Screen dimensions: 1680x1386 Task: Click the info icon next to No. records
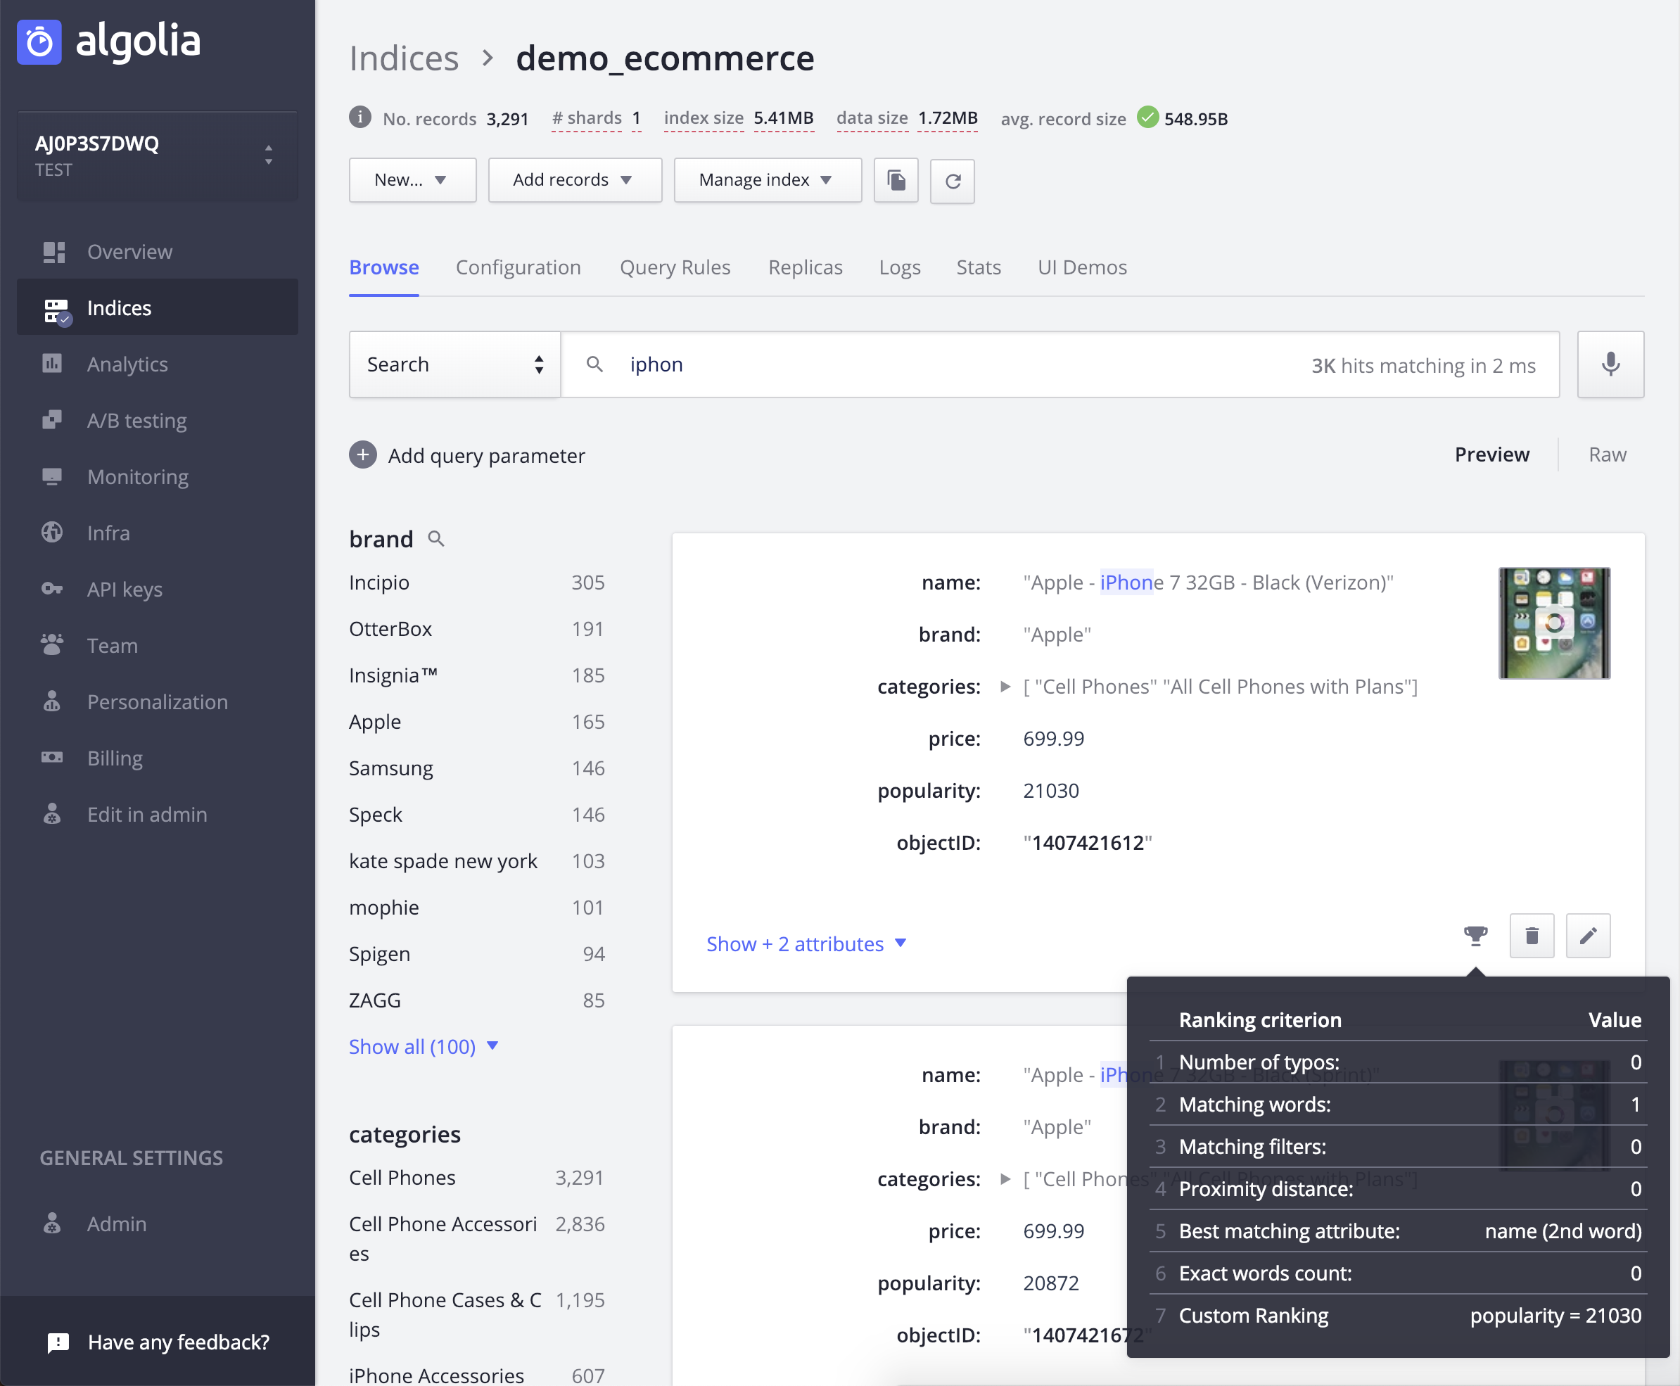tap(360, 117)
